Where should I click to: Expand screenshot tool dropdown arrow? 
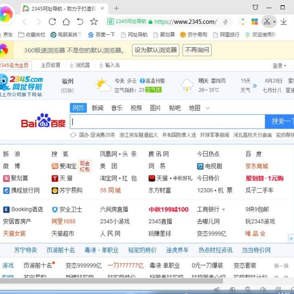point(274,22)
